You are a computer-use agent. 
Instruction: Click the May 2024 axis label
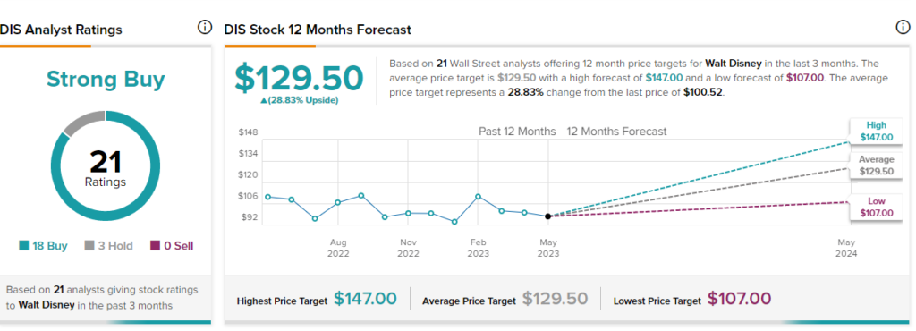tap(846, 248)
